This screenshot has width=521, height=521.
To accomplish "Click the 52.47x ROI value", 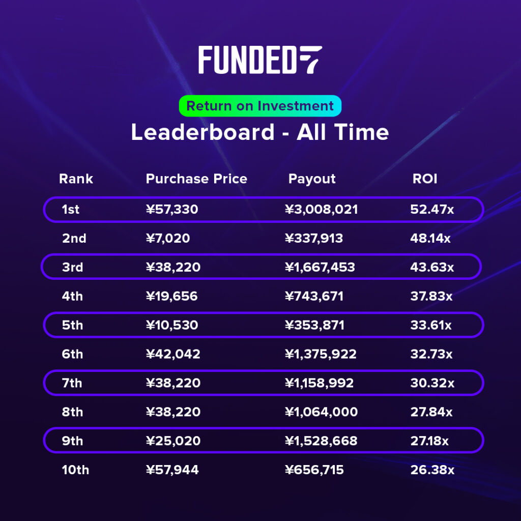I will [x=432, y=209].
